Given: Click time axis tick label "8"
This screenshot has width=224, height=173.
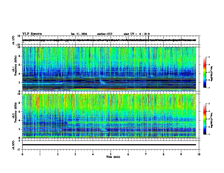Looking at the screenshot, I should click(x=163, y=154).
